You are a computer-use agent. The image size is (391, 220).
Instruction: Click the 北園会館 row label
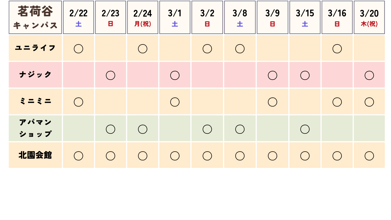[35, 155]
